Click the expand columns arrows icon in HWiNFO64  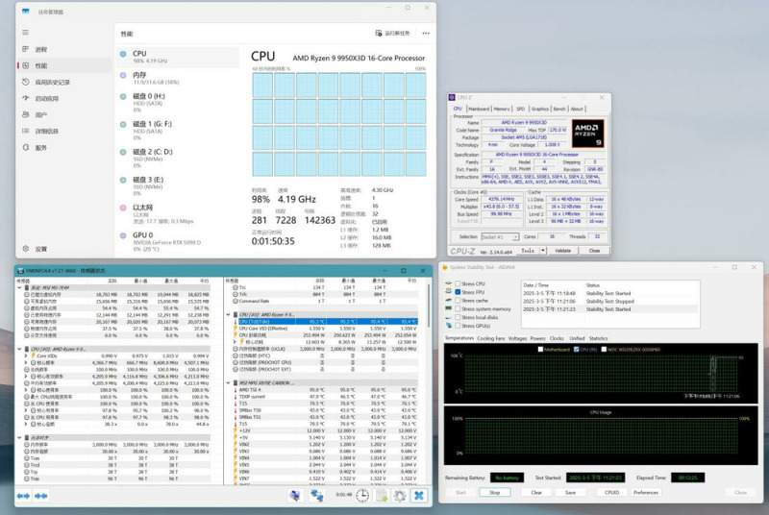23,496
